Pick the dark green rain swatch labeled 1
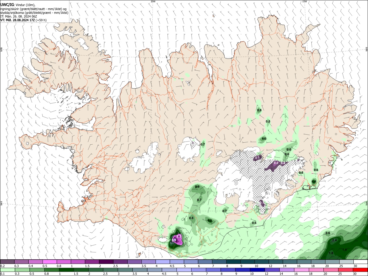This screenshot has width=368, height=276. point(66,270)
